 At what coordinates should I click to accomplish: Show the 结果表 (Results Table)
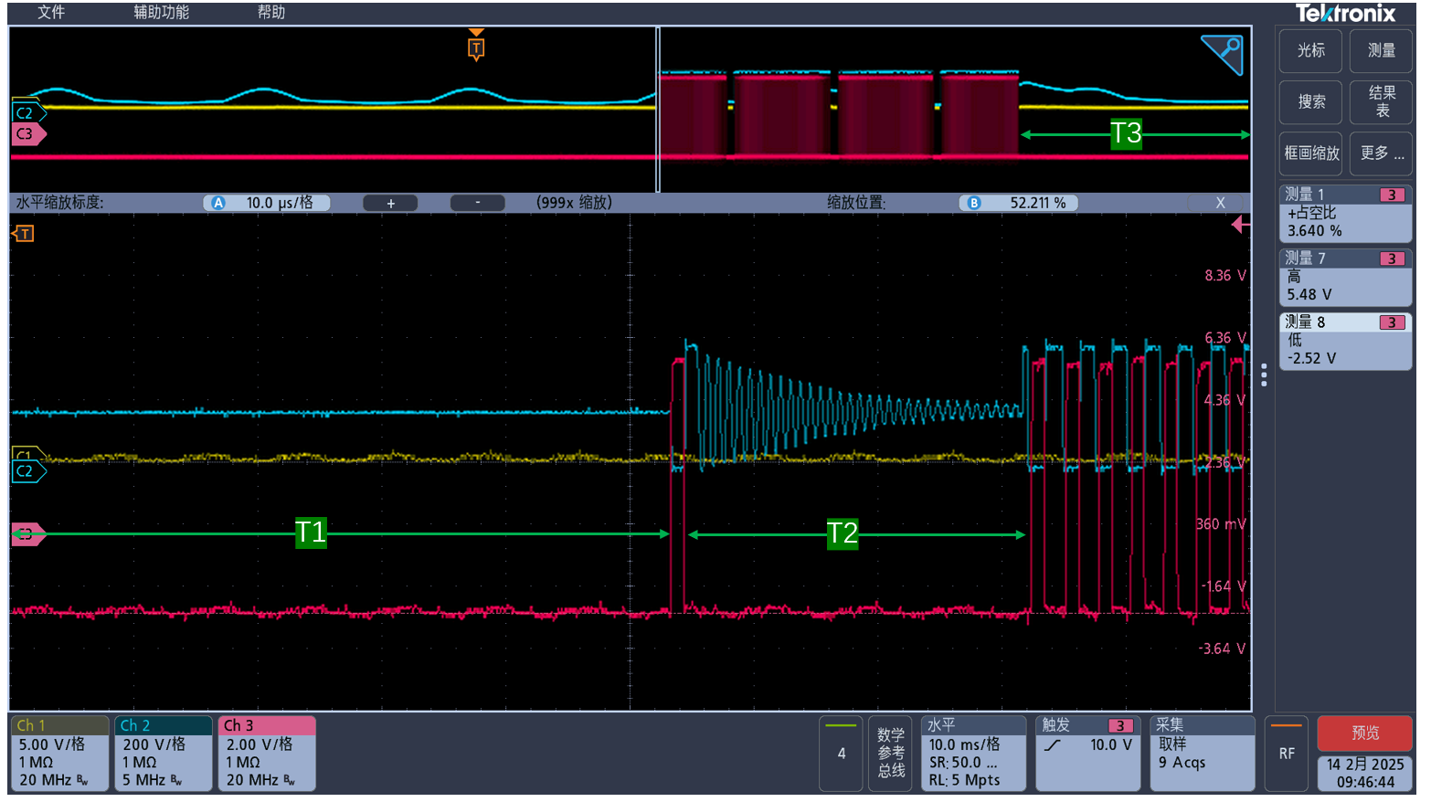pyautogui.click(x=1380, y=102)
